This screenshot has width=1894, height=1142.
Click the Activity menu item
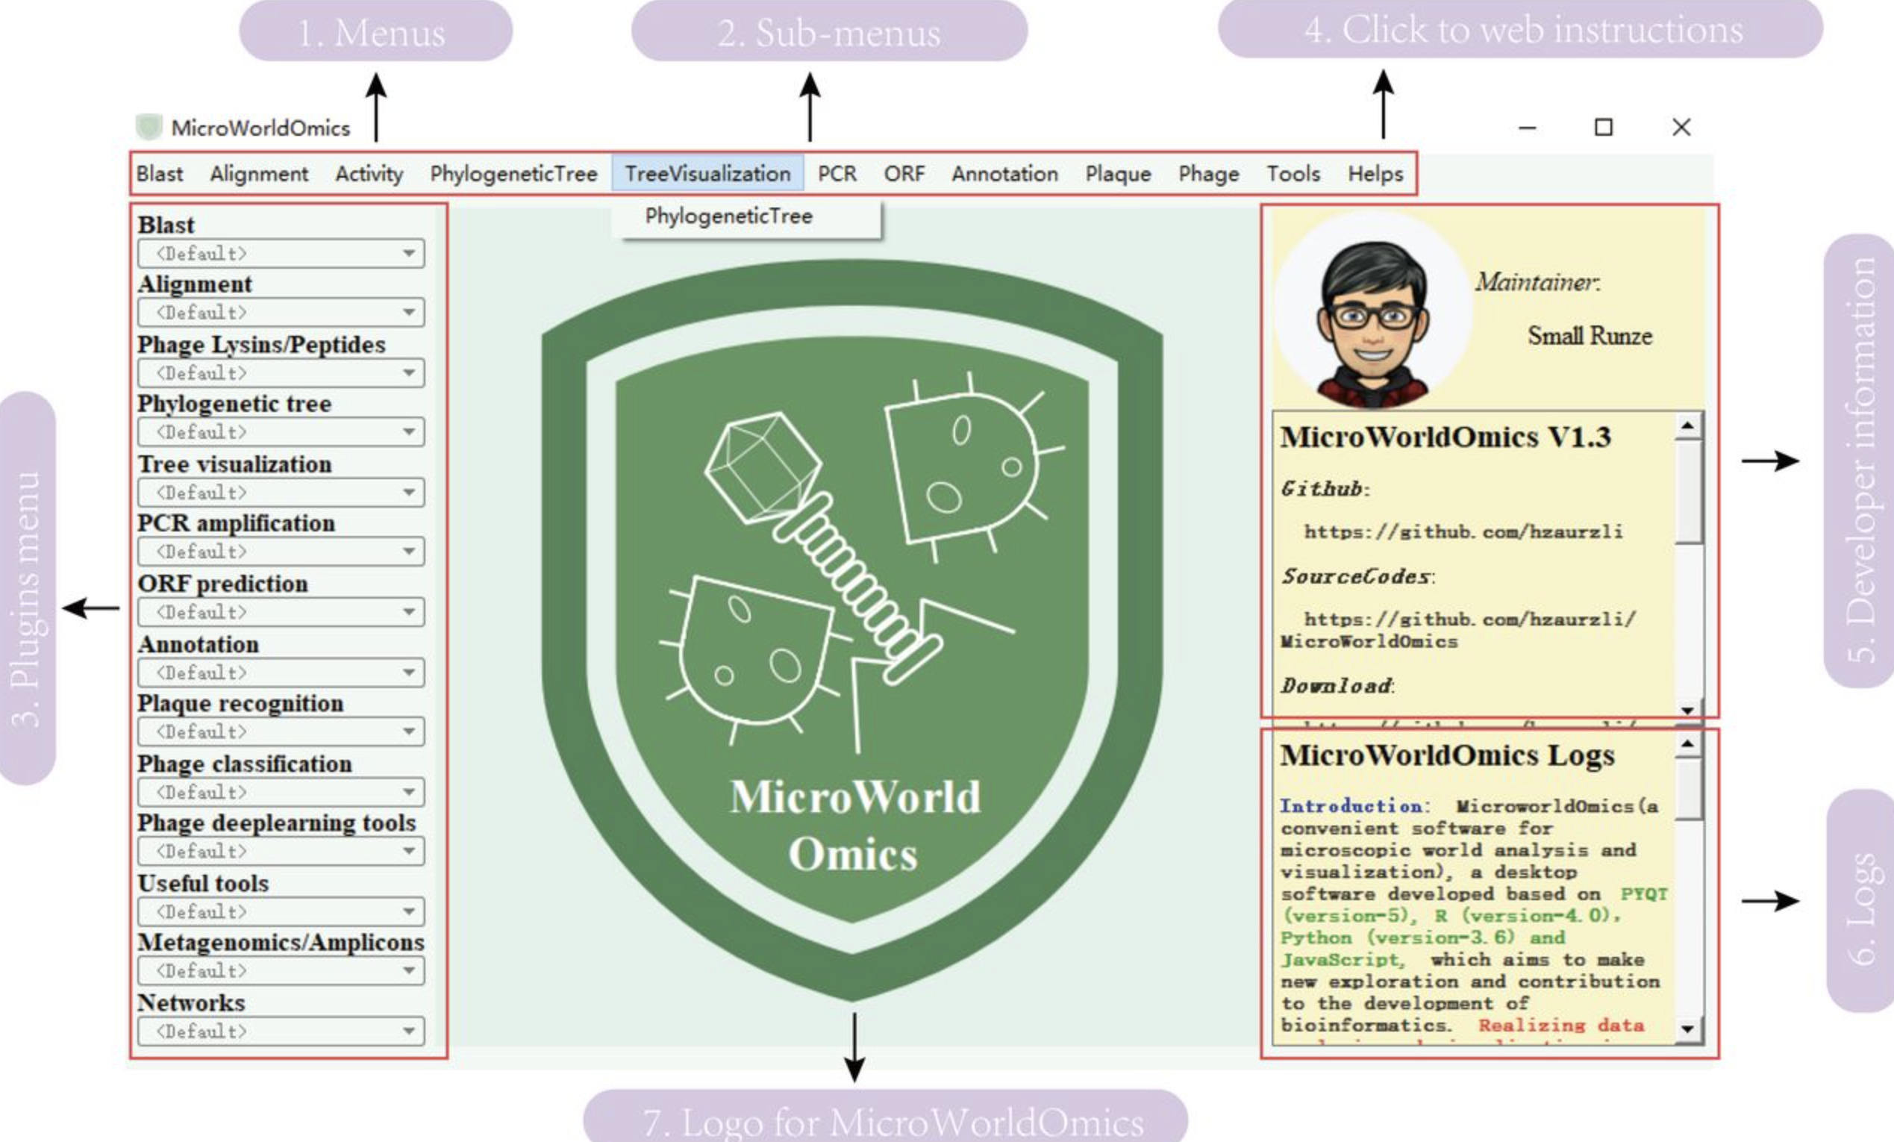click(368, 174)
